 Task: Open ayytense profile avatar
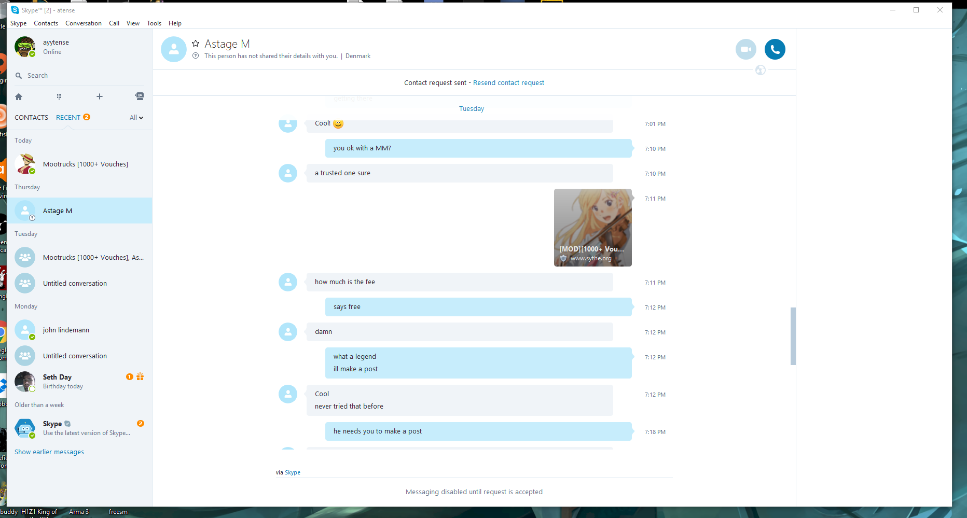25,47
